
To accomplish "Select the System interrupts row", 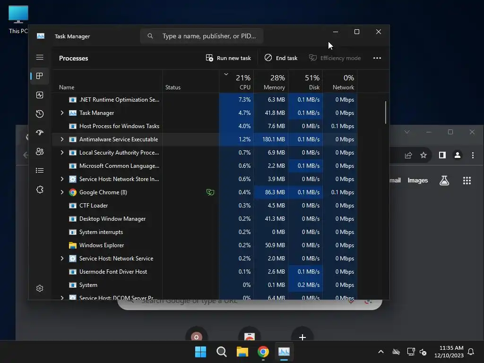I will tap(205, 232).
